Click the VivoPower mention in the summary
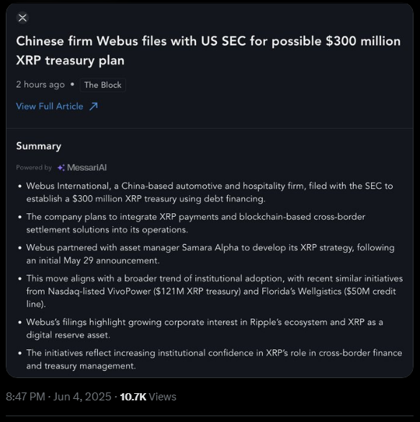Image resolution: width=420 pixels, height=422 pixels. point(129,292)
